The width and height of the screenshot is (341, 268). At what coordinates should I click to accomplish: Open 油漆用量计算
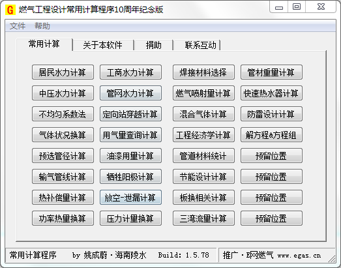(x=130, y=156)
